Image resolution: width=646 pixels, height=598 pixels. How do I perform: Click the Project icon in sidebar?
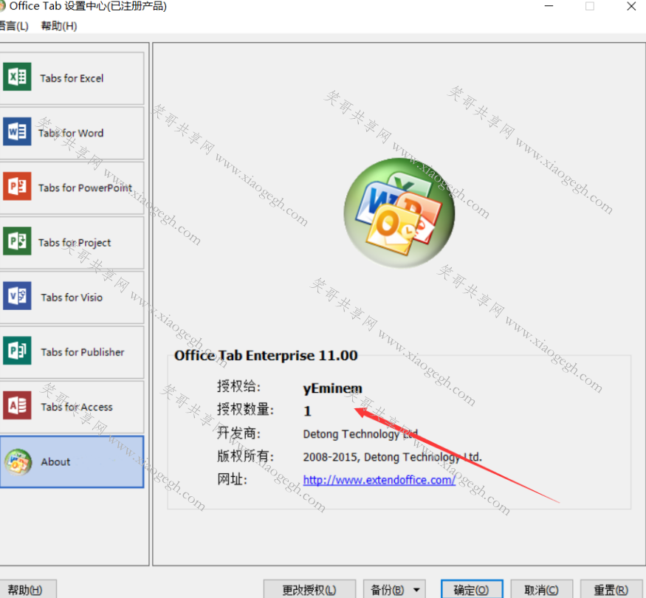(17, 241)
